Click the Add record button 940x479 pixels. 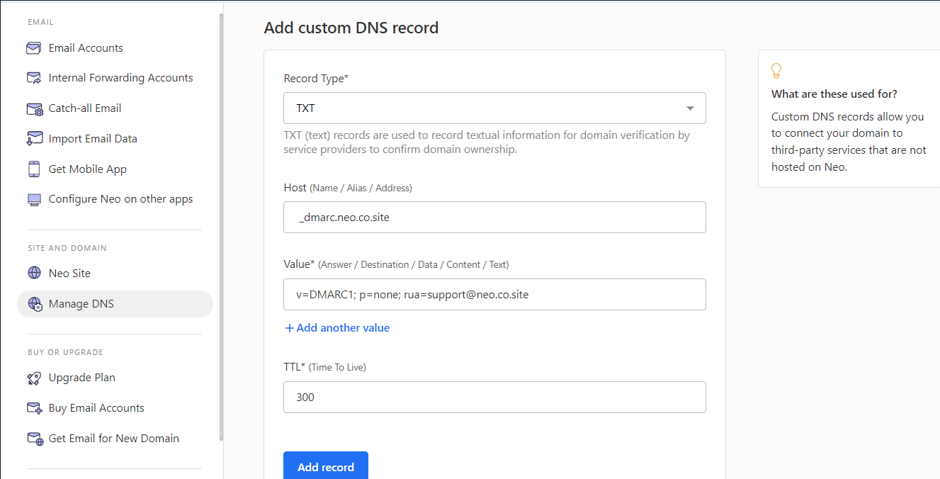point(326,466)
